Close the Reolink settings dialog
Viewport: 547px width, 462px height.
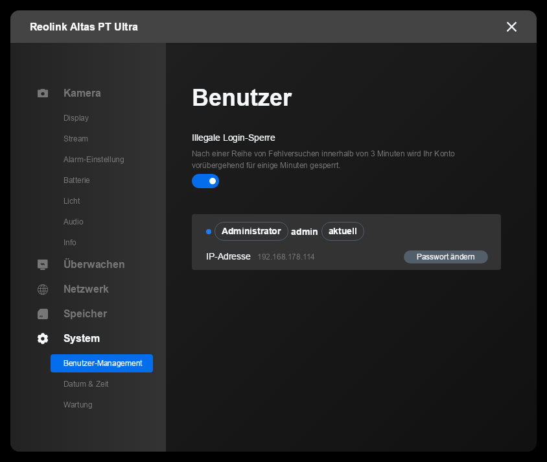point(511,27)
